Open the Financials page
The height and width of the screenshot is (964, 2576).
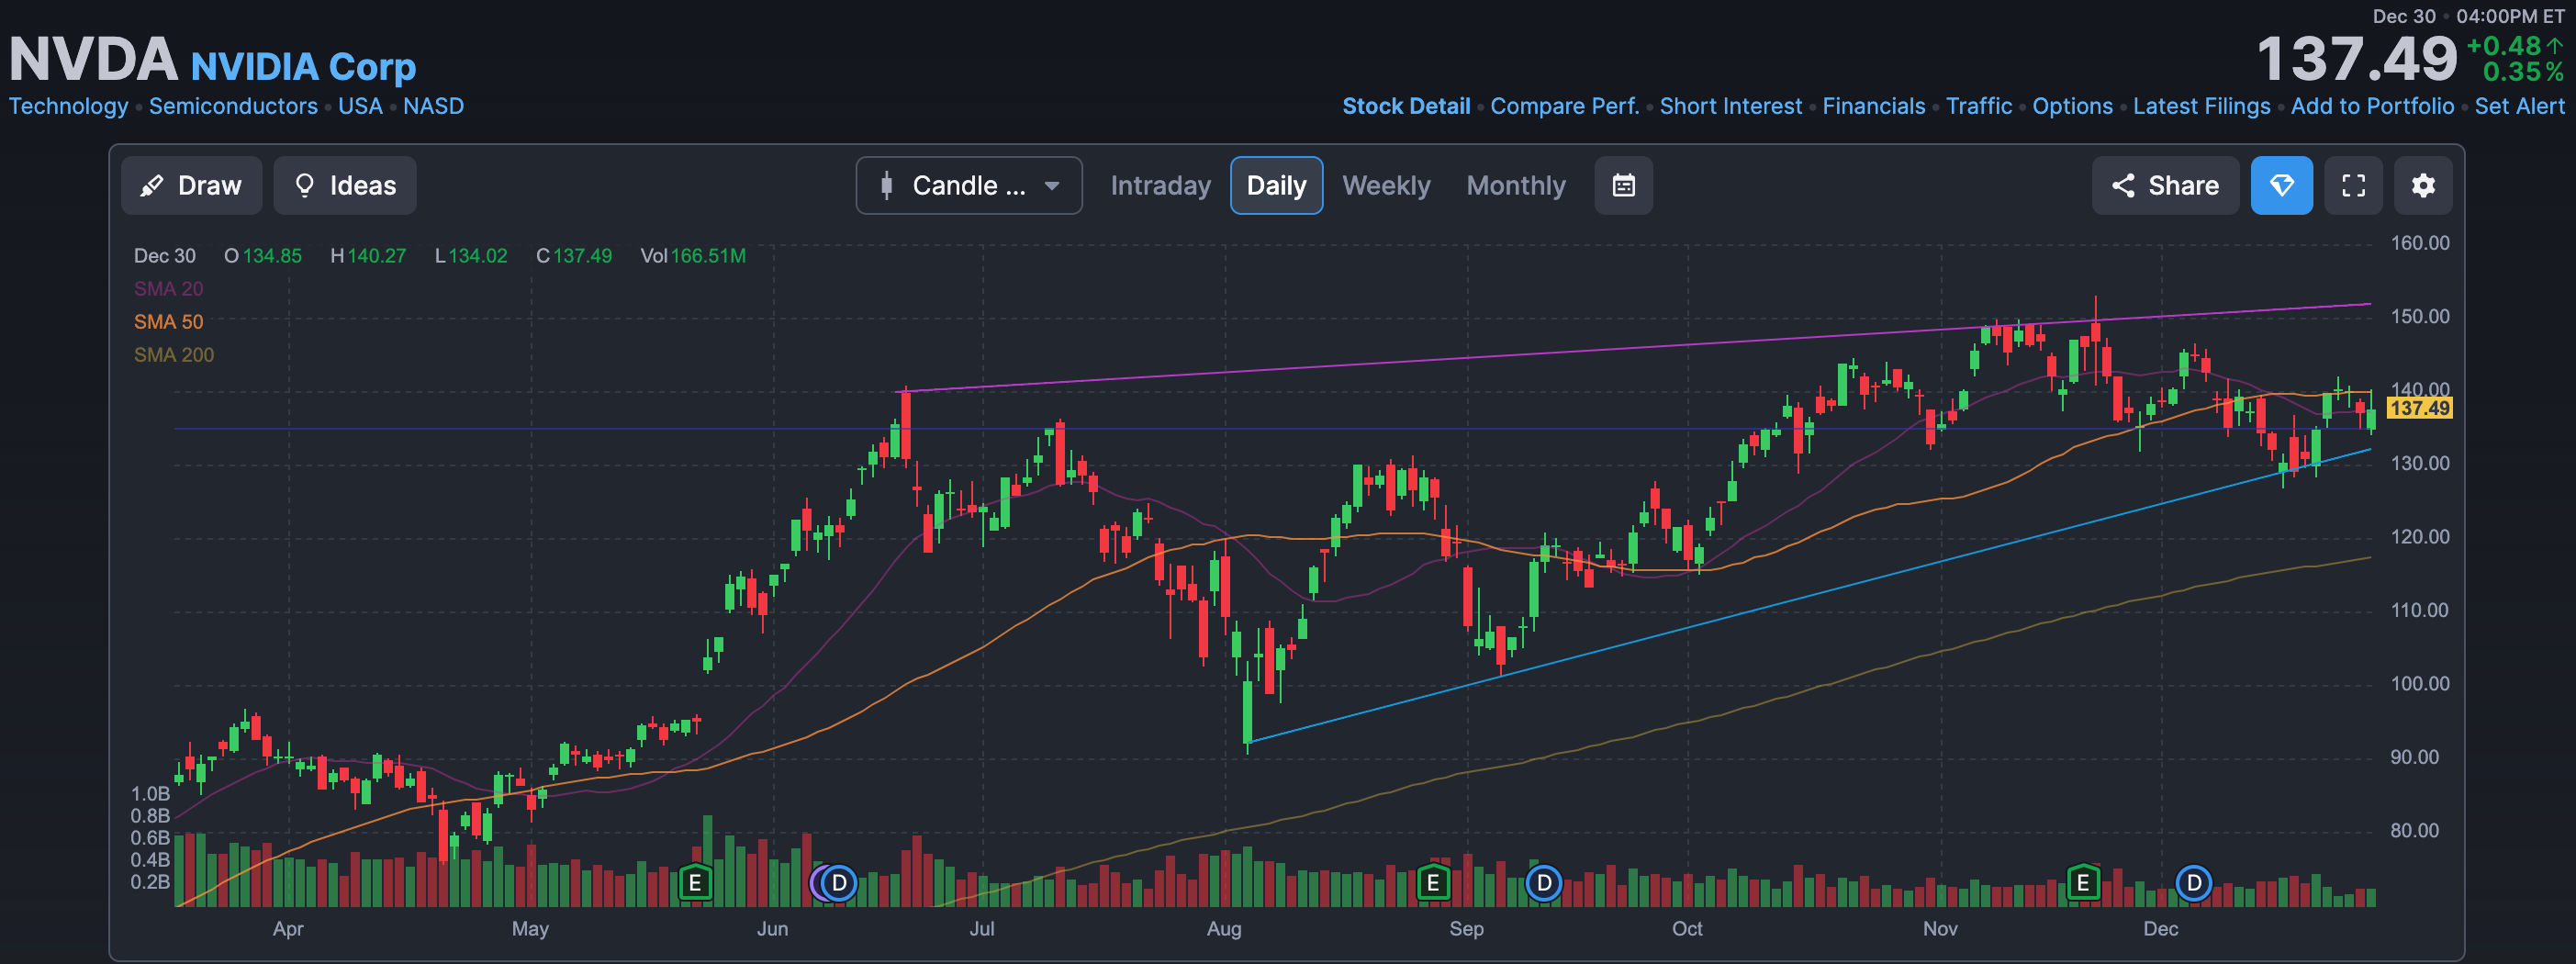click(x=1873, y=106)
